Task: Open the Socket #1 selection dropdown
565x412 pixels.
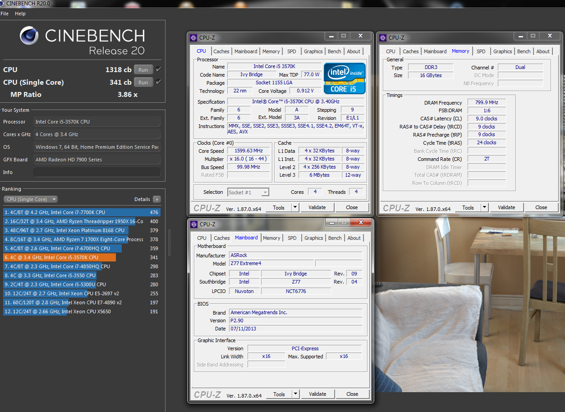Action: (248, 192)
